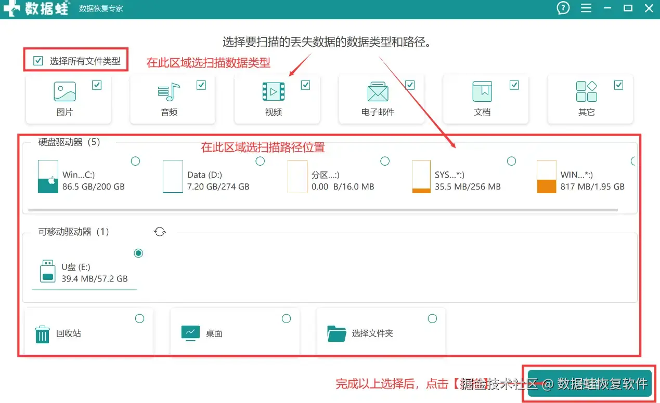Screen dimensions: 660x403
Task: Toggle 选择所有文件类型 checkbox
Action: 38,61
